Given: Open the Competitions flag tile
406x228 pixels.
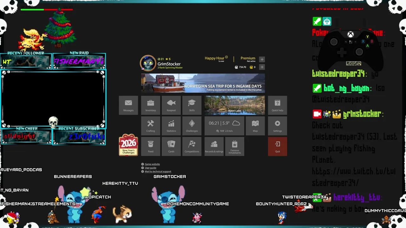Looking at the screenshot, I should pos(192,146).
